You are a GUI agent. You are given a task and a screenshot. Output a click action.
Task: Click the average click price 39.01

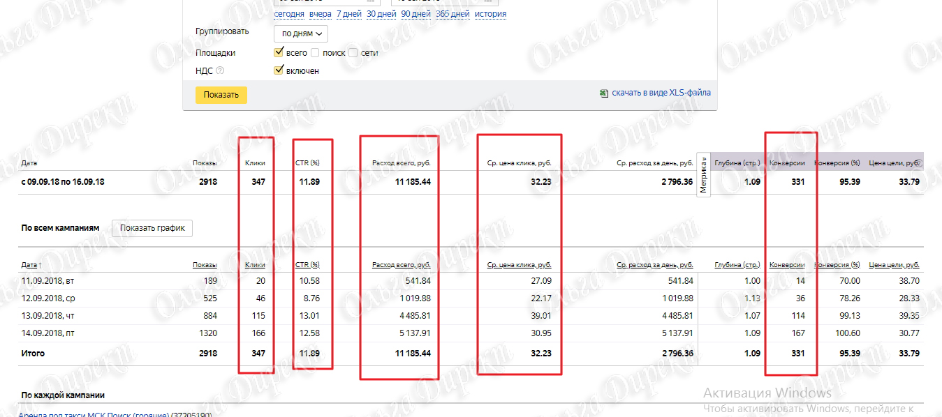[540, 316]
